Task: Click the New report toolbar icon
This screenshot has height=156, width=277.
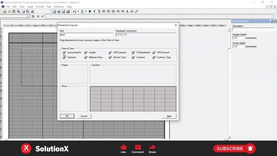Action: click(x=4, y=12)
